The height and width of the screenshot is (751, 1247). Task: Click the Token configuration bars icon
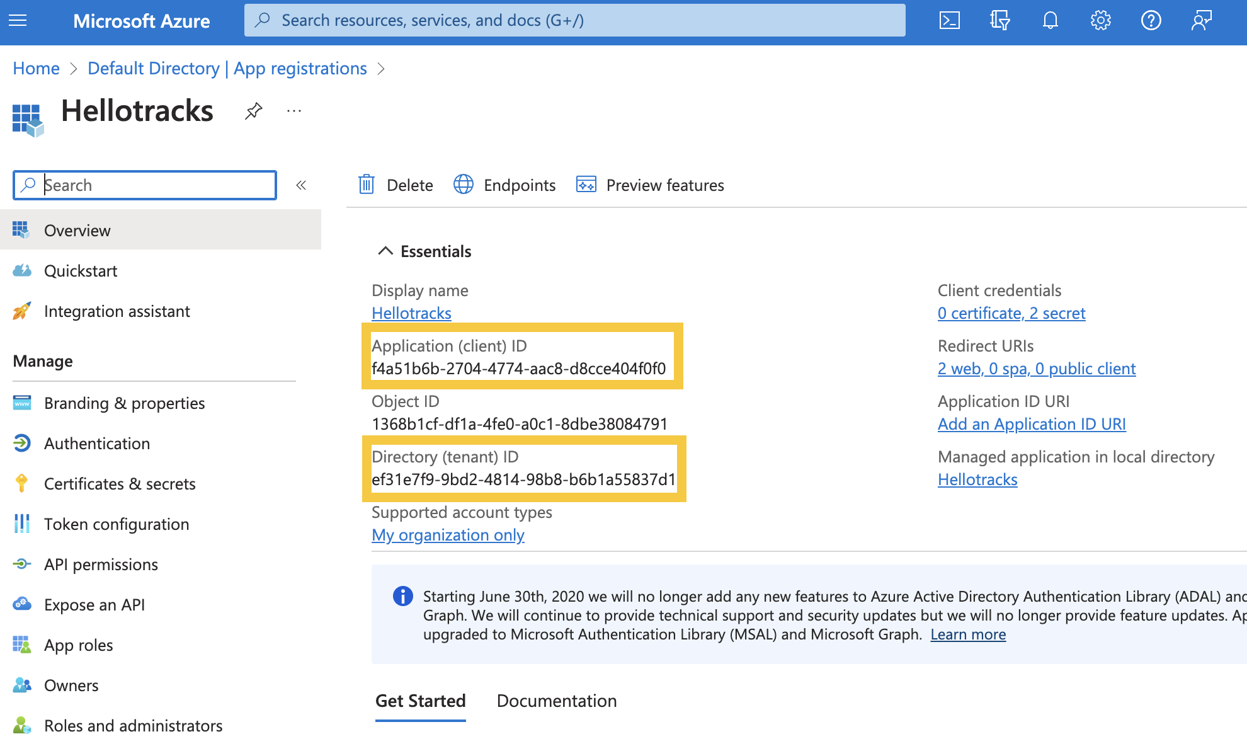[22, 524]
